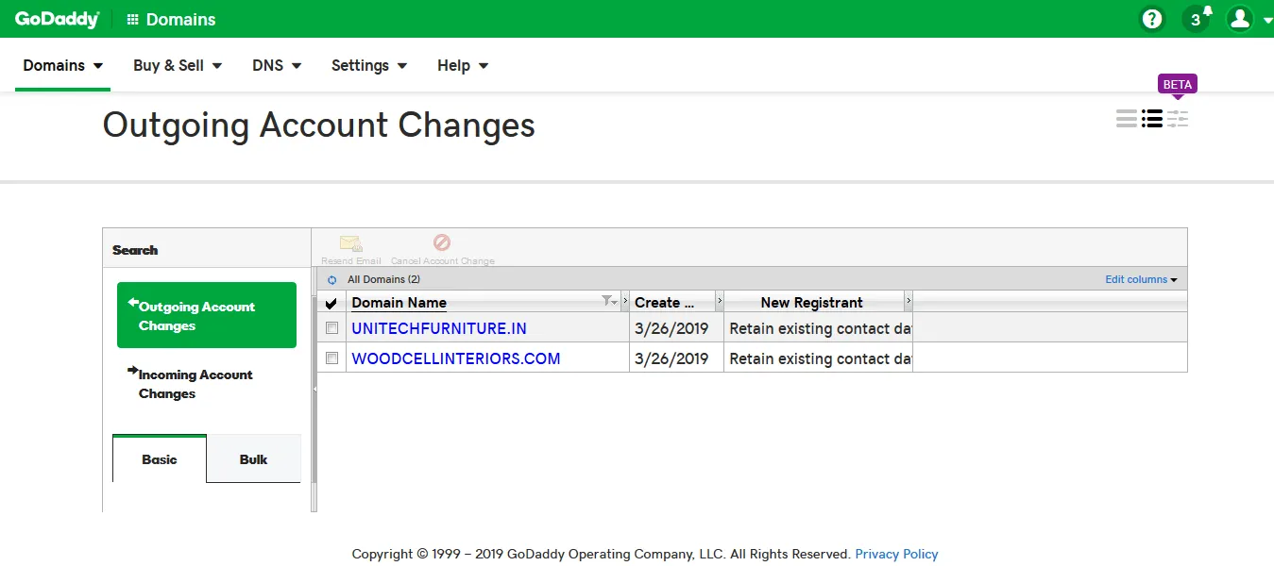Refresh the All Domains list
This screenshot has width=1274, height=566.
tap(331, 280)
